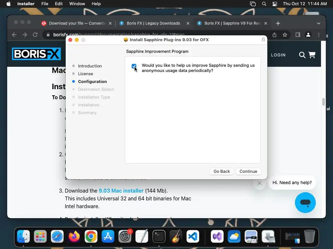Viewport: 333px width, 249px height.
Task: Open the Edit menu
Action: click(x=59, y=4)
